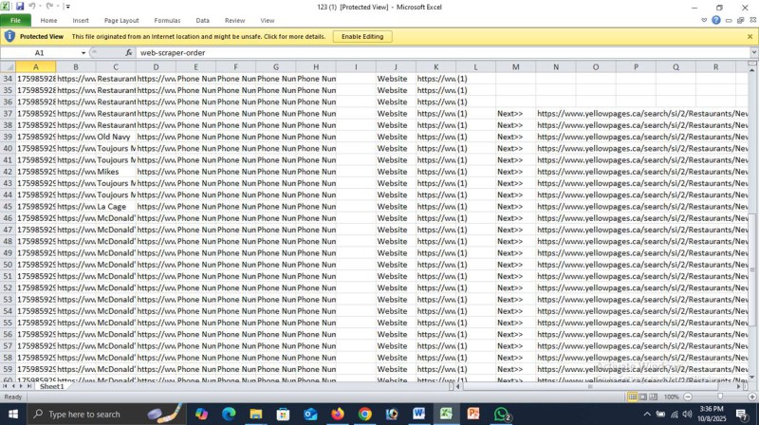Click the Insert Function fx icon
Image resolution: width=759 pixels, height=425 pixels.
[x=129, y=53]
